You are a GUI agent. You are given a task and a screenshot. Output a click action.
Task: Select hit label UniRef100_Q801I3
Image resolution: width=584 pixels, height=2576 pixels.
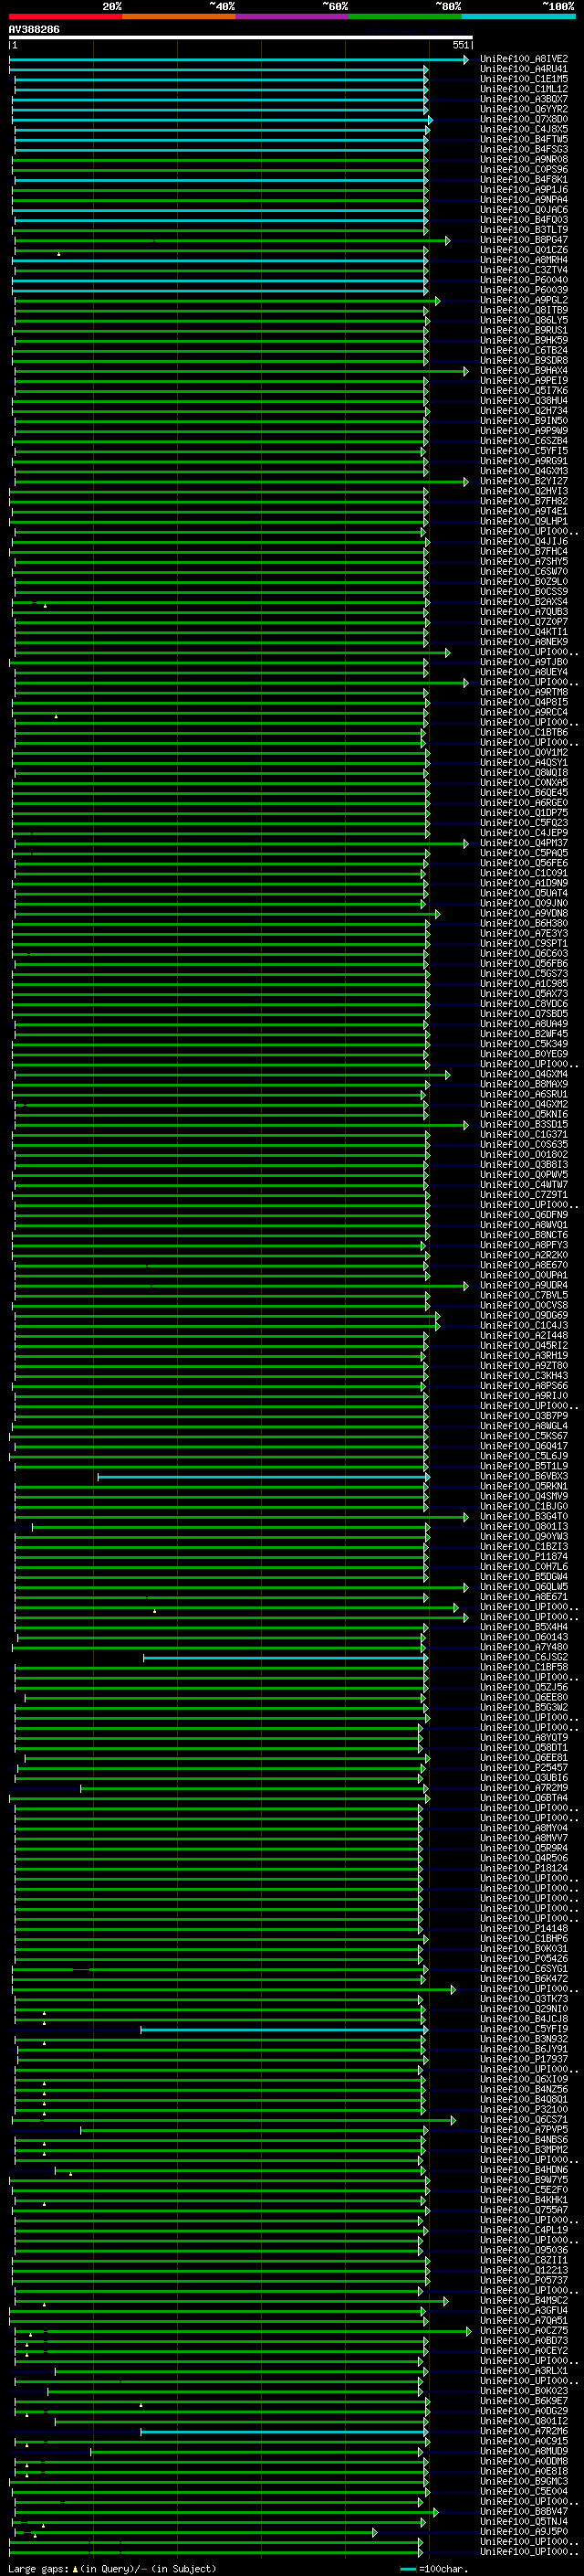pos(524,1526)
